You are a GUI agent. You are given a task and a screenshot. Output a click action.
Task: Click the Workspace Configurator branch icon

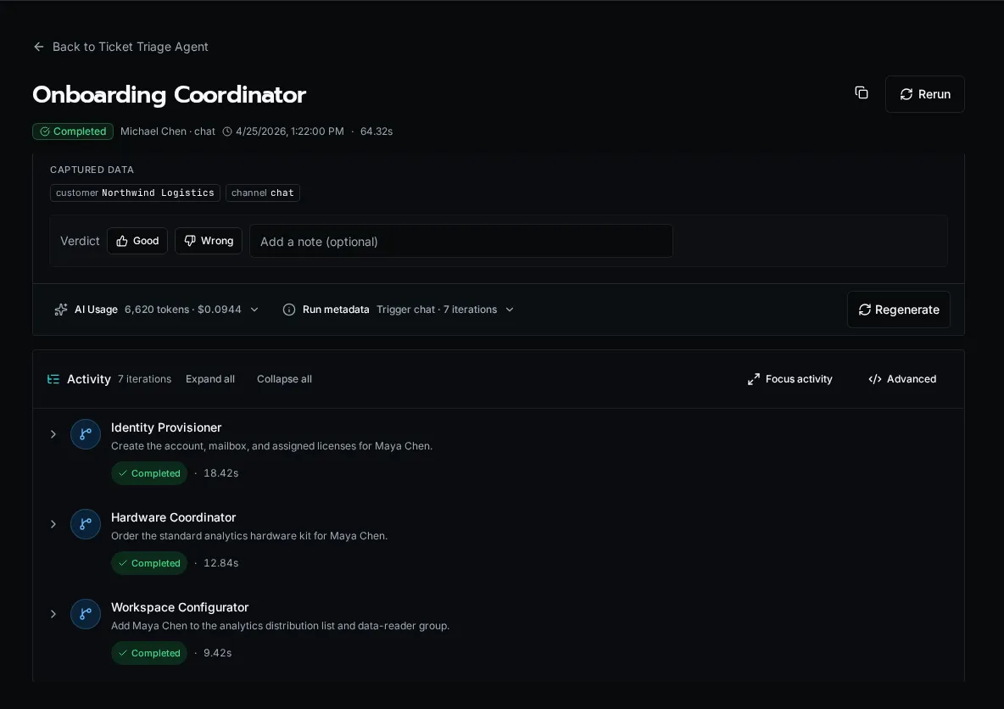pyautogui.click(x=85, y=614)
